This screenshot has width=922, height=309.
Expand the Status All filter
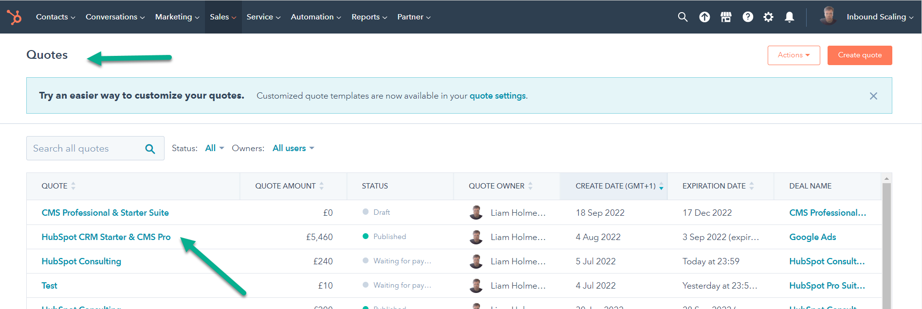tap(214, 148)
